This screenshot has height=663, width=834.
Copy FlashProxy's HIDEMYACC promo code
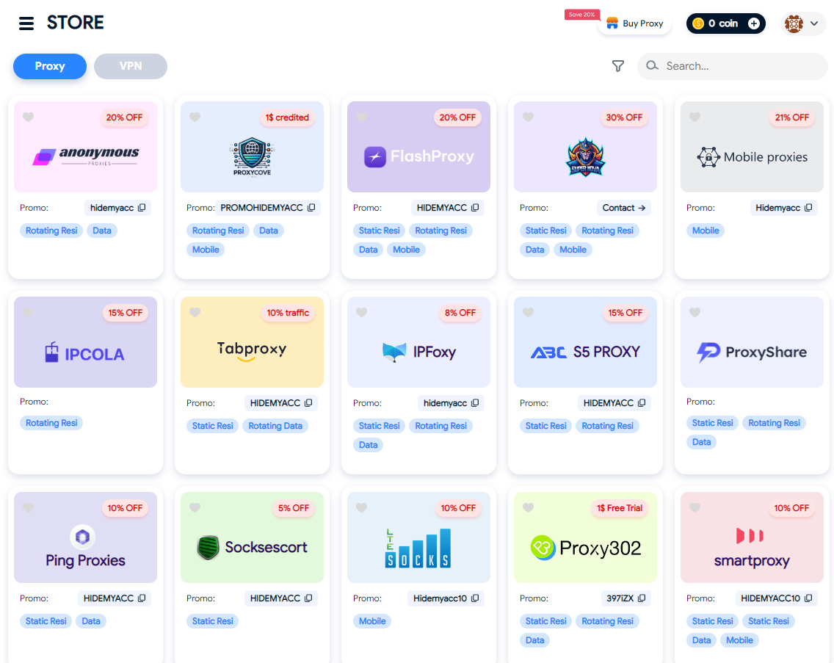click(475, 208)
